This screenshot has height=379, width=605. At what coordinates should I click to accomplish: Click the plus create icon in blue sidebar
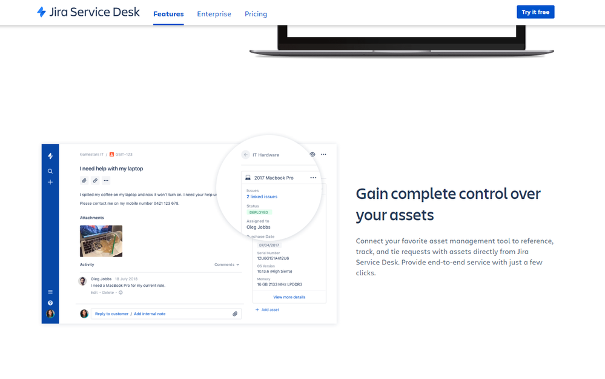click(x=50, y=182)
